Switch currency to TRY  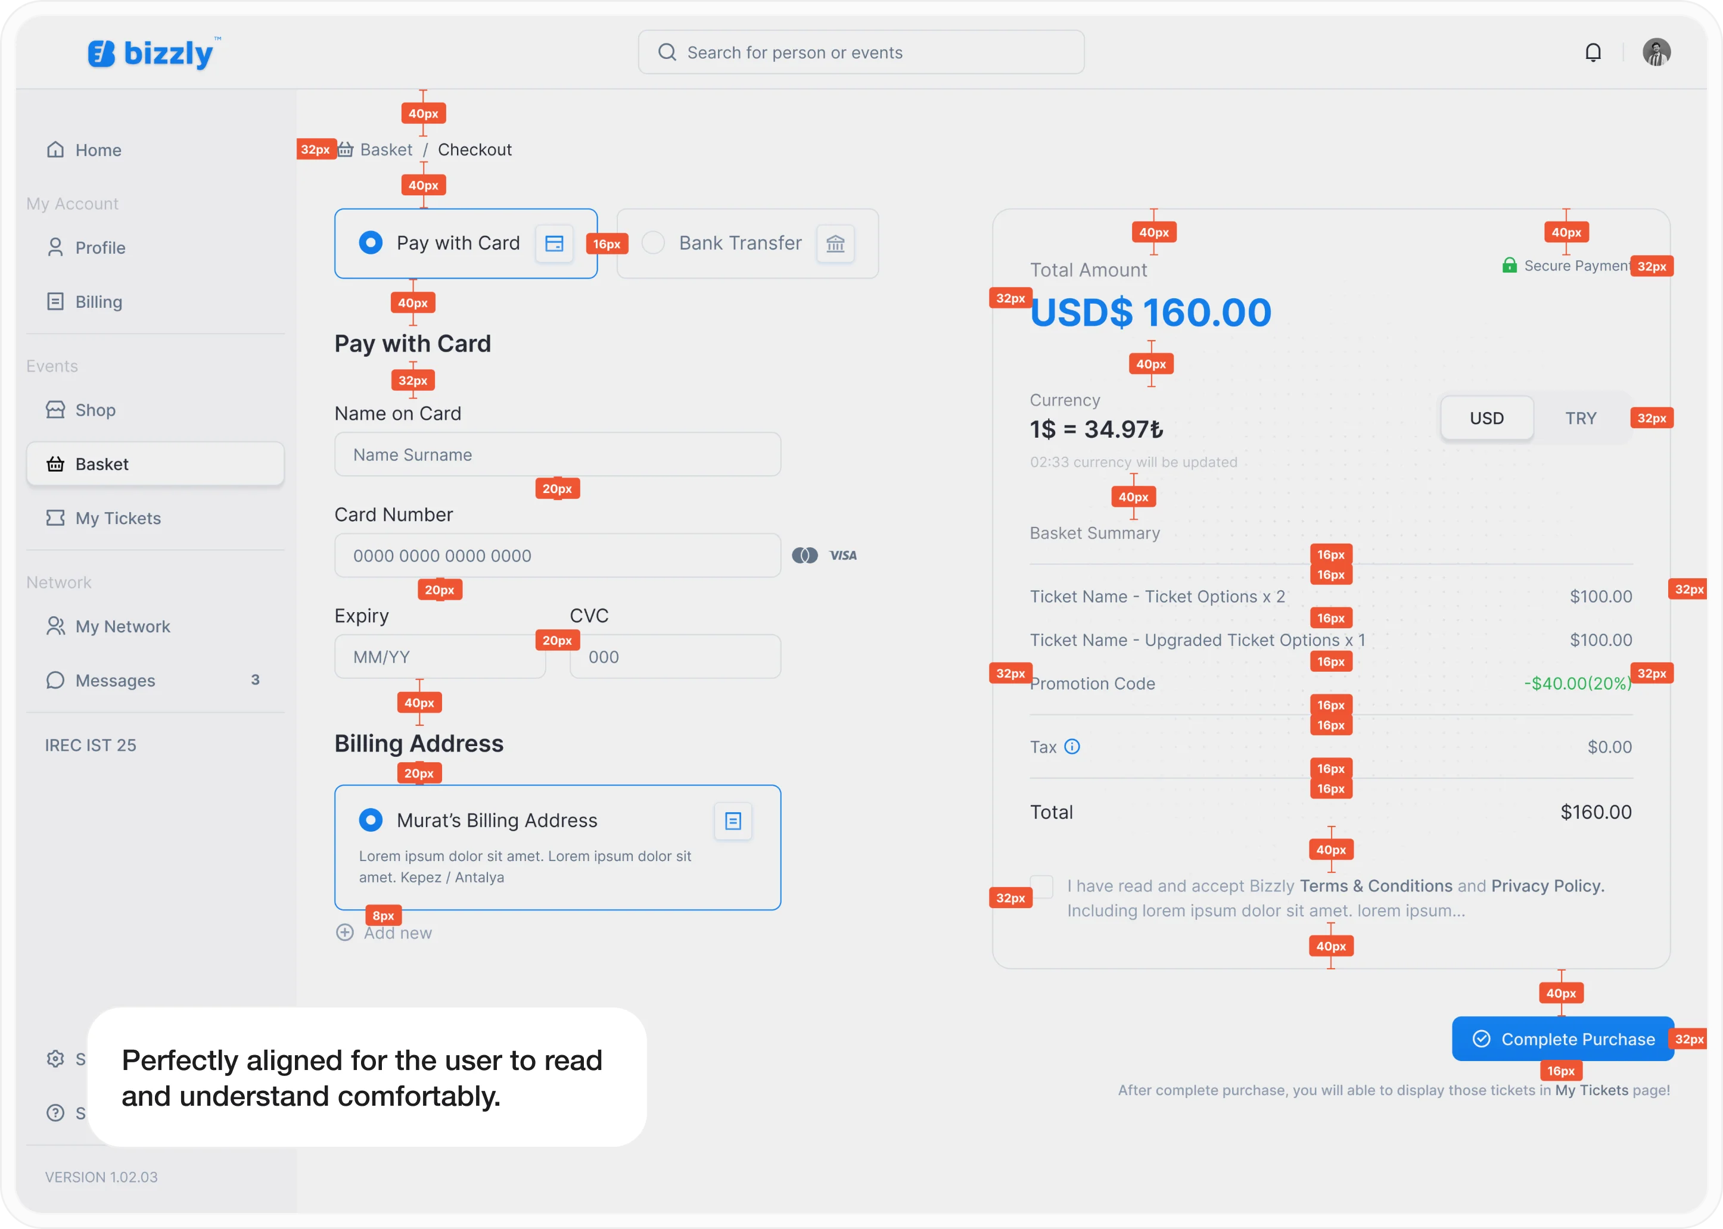tap(1581, 419)
